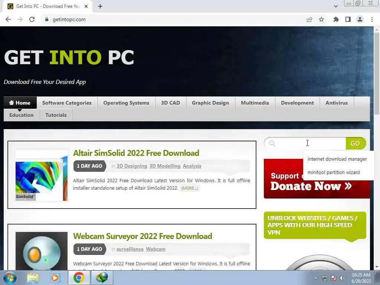Open the Graphic Design menu
The height and width of the screenshot is (285, 380).
[210, 103]
